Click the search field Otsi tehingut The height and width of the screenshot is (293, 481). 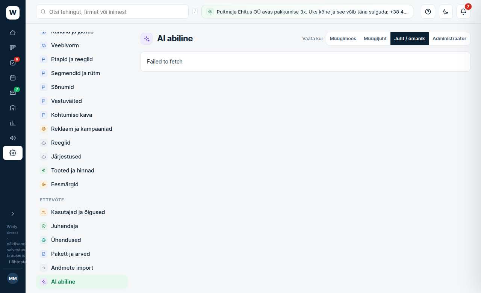click(x=112, y=12)
